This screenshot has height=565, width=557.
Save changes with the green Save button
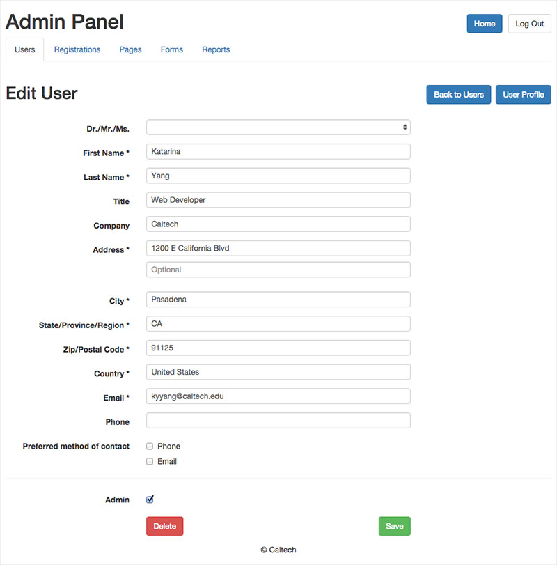click(394, 526)
